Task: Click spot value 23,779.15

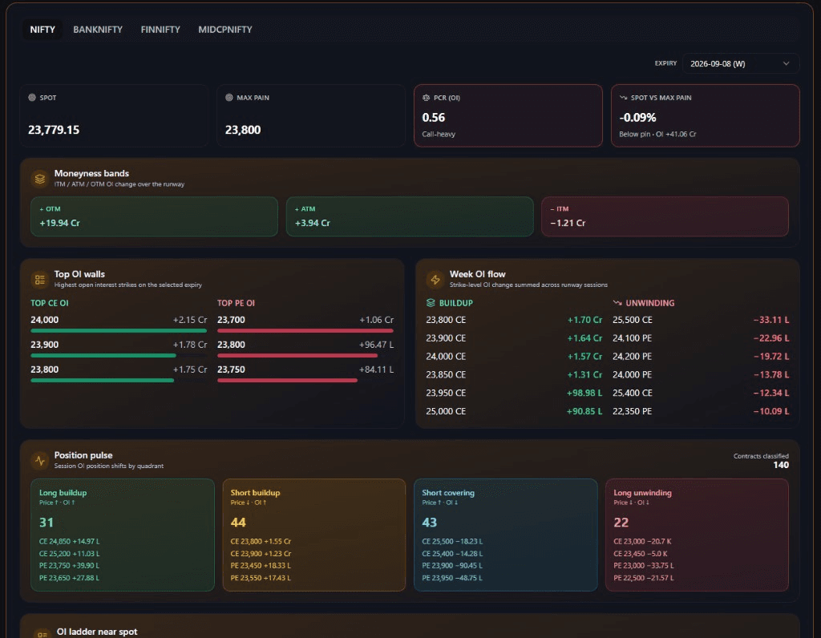Action: (x=54, y=130)
